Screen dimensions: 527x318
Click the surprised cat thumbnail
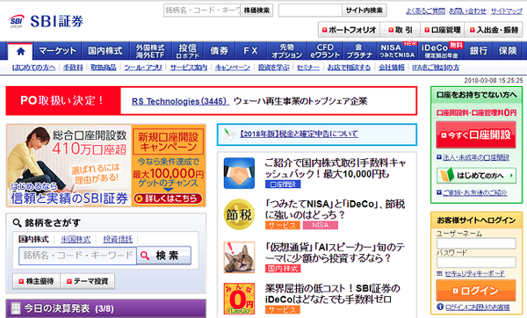point(239,257)
